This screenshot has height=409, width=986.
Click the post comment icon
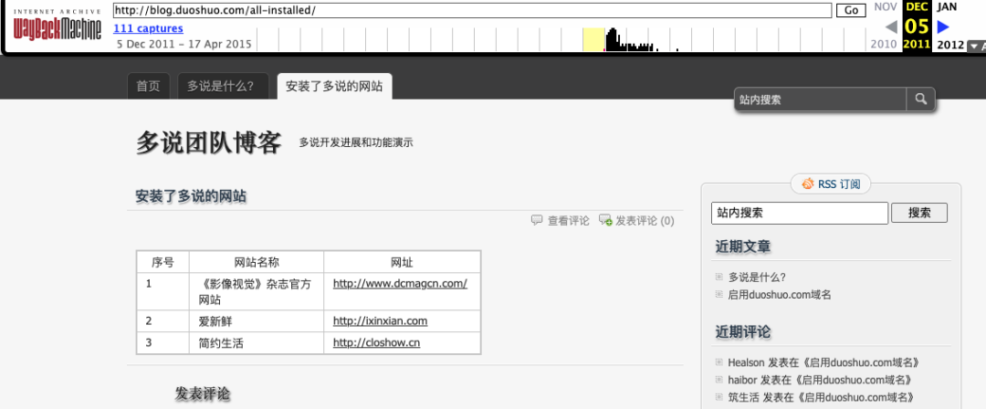[605, 220]
